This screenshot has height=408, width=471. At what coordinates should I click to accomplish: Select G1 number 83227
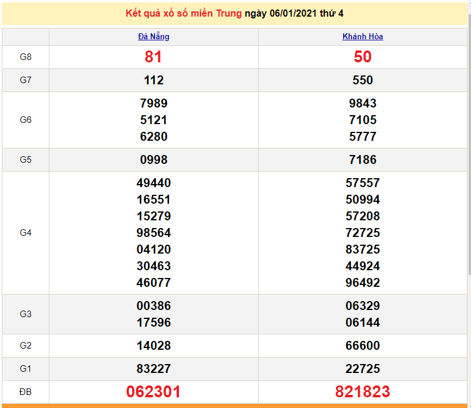pos(153,369)
